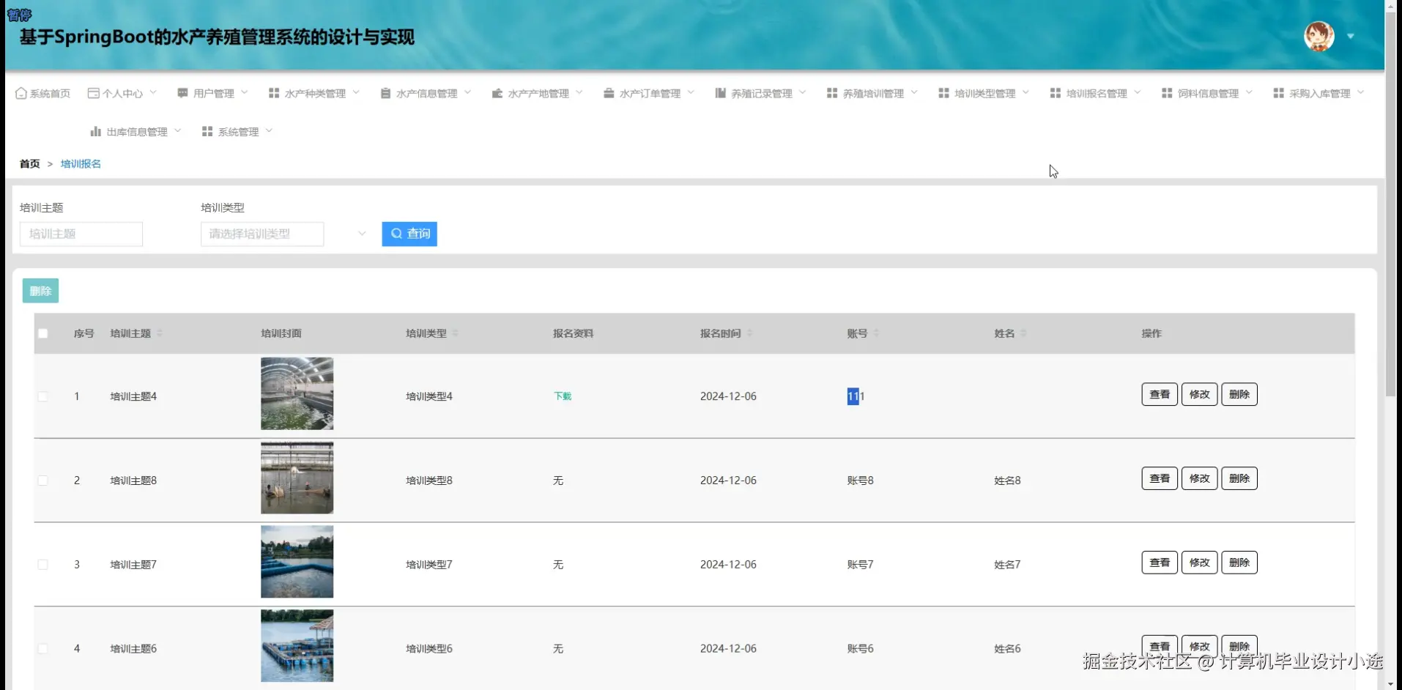Open cover thumbnail for 培训主题6
Viewport: 1402px width, 690px height.
(297, 646)
